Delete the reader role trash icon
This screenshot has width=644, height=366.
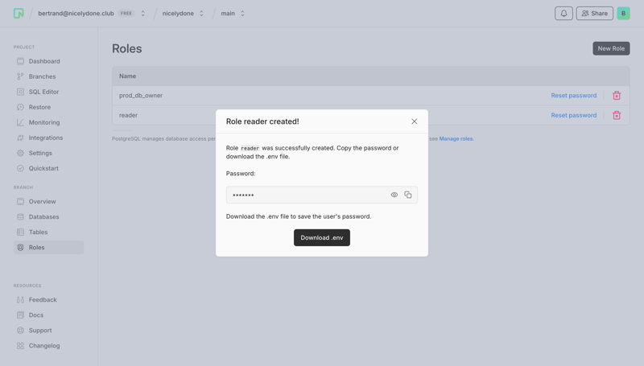coord(617,116)
